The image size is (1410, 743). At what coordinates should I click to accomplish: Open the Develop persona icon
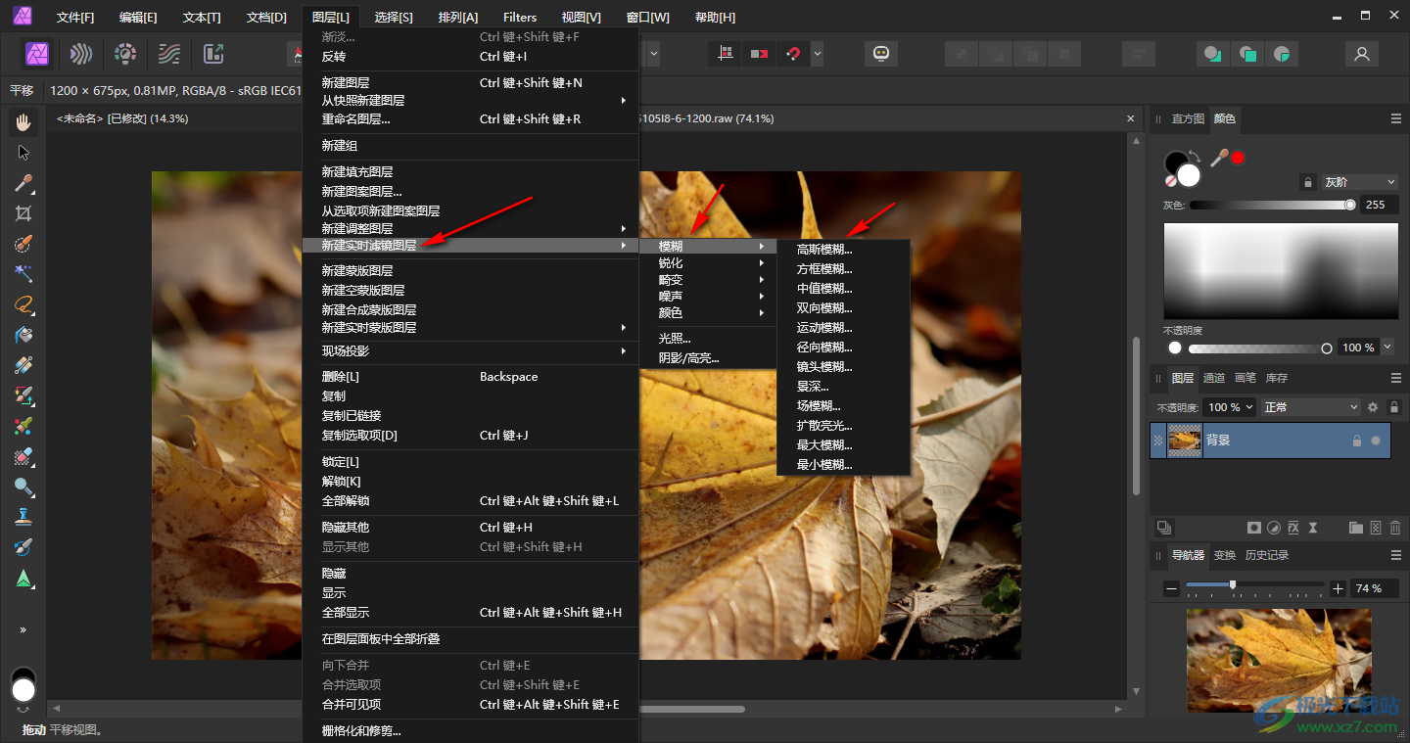125,54
